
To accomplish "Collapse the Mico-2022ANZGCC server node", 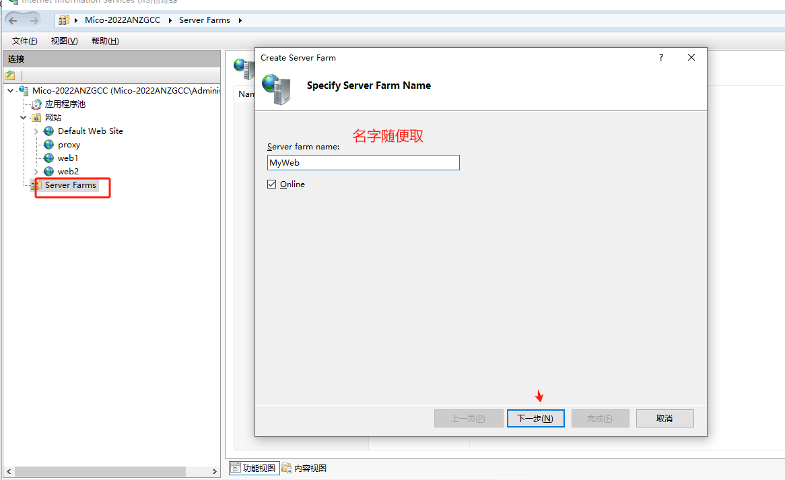I will [x=11, y=91].
